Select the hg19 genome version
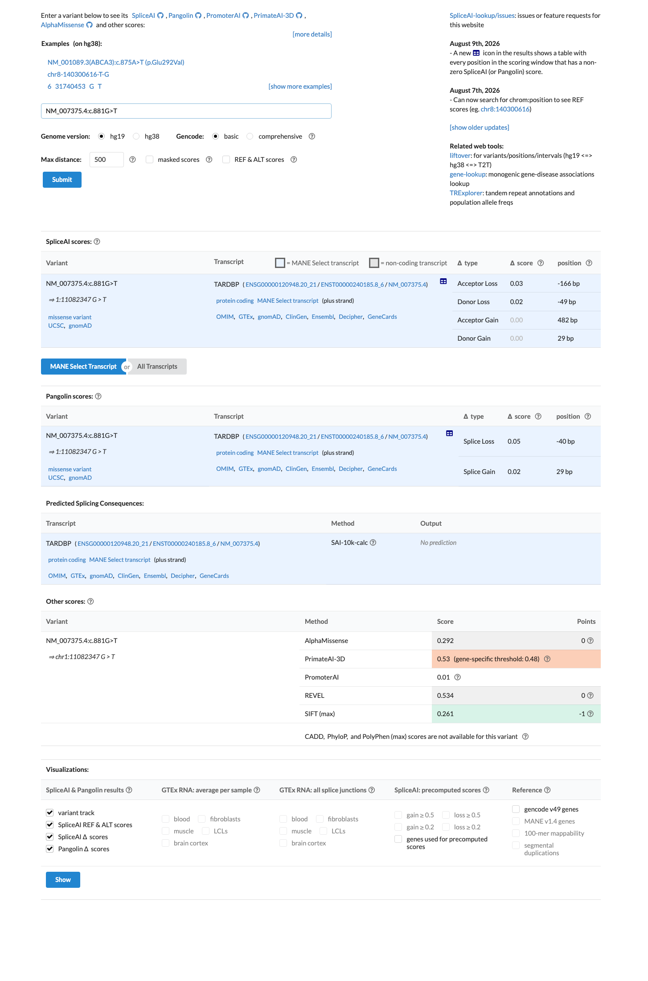This screenshot has height=981, width=648. coord(102,136)
